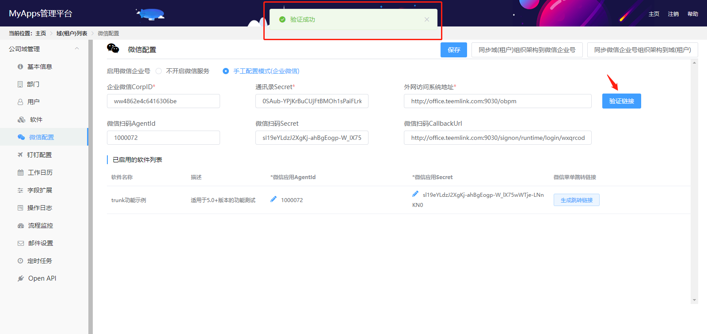Click the DingTalk config pin icon
This screenshot has width=707, height=334.
click(20, 155)
